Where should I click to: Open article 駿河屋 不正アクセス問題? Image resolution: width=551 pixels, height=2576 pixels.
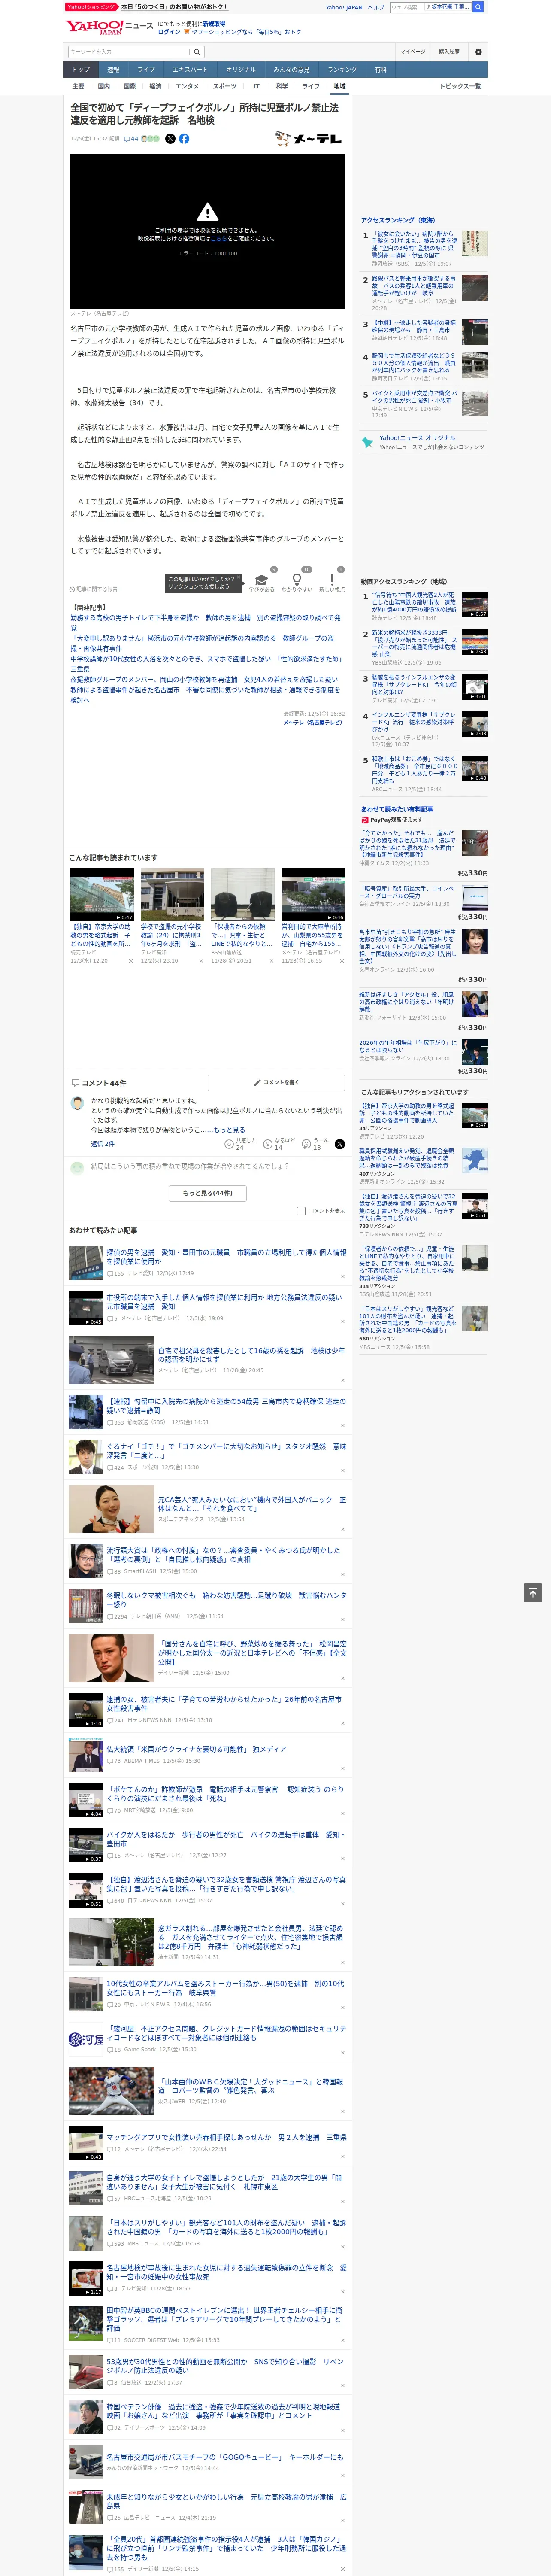(x=226, y=2034)
